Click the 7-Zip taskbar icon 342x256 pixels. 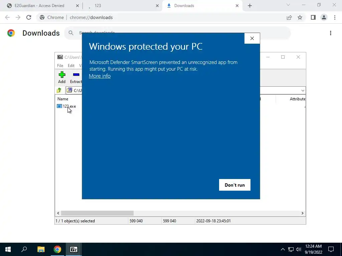pos(74,249)
